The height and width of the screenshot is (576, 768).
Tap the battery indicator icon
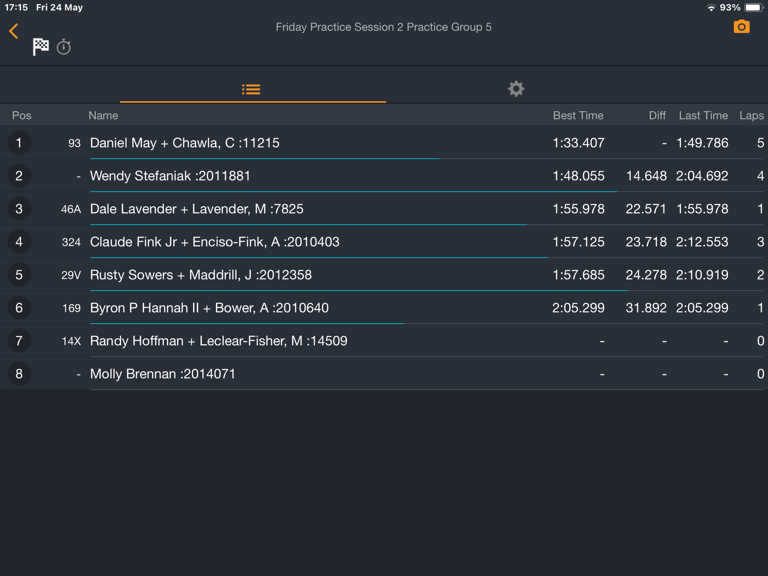pyautogui.click(x=754, y=7)
